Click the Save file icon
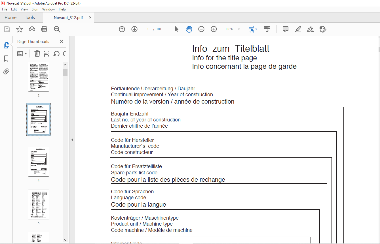The image size is (380, 244). tap(7, 29)
